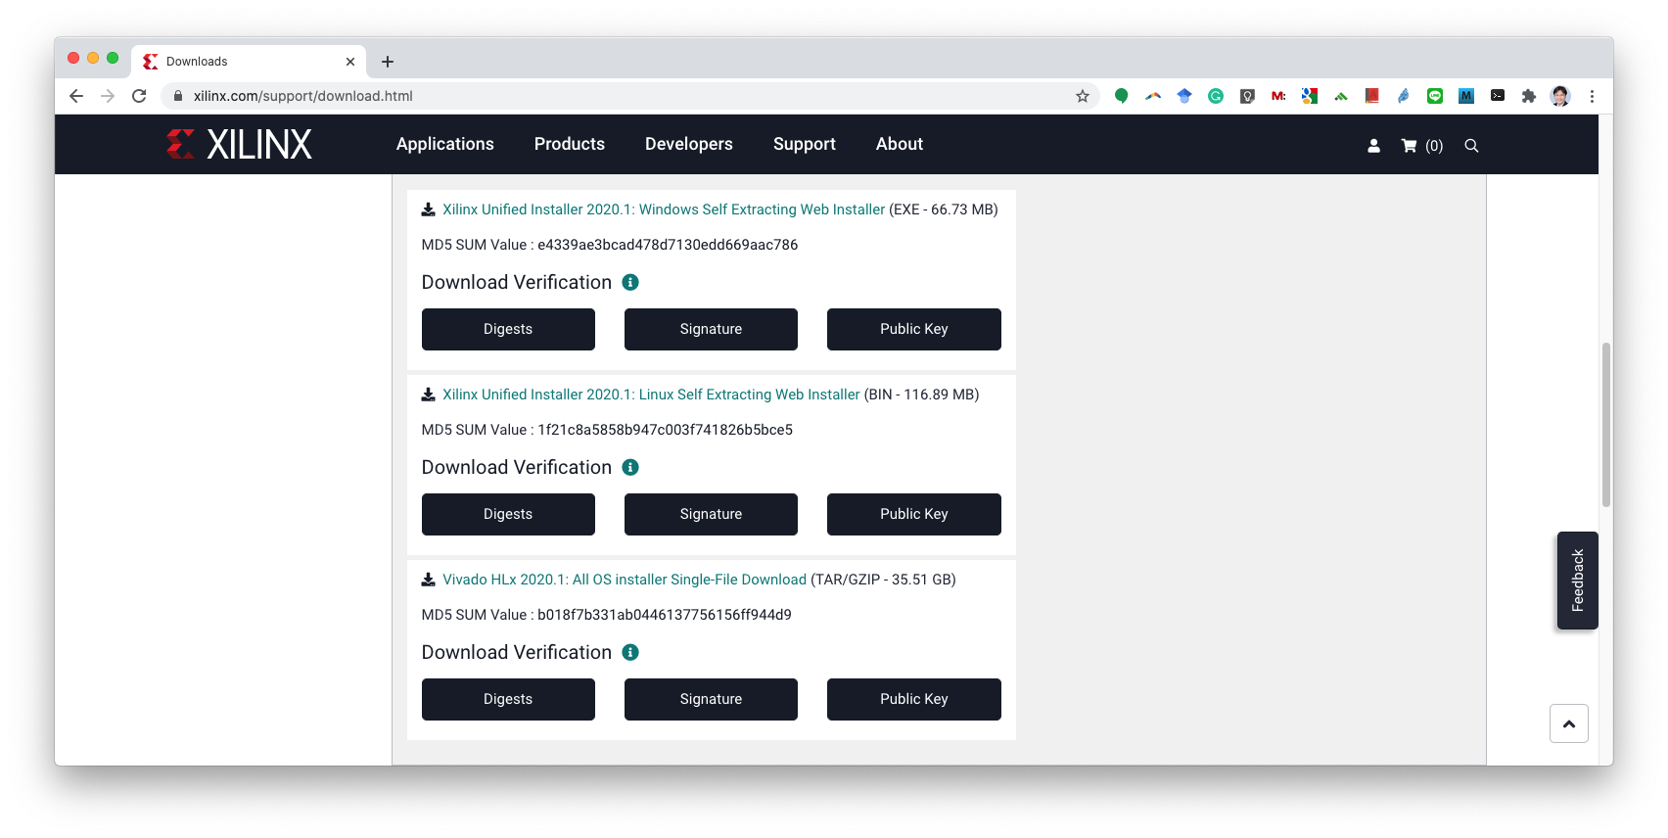Viewport: 1668px width, 838px height.
Task: Click Signature for the Vivado HLx download
Action: click(x=711, y=699)
